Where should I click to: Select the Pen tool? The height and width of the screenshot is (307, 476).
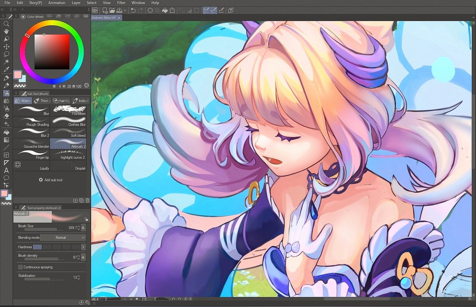tap(6, 78)
